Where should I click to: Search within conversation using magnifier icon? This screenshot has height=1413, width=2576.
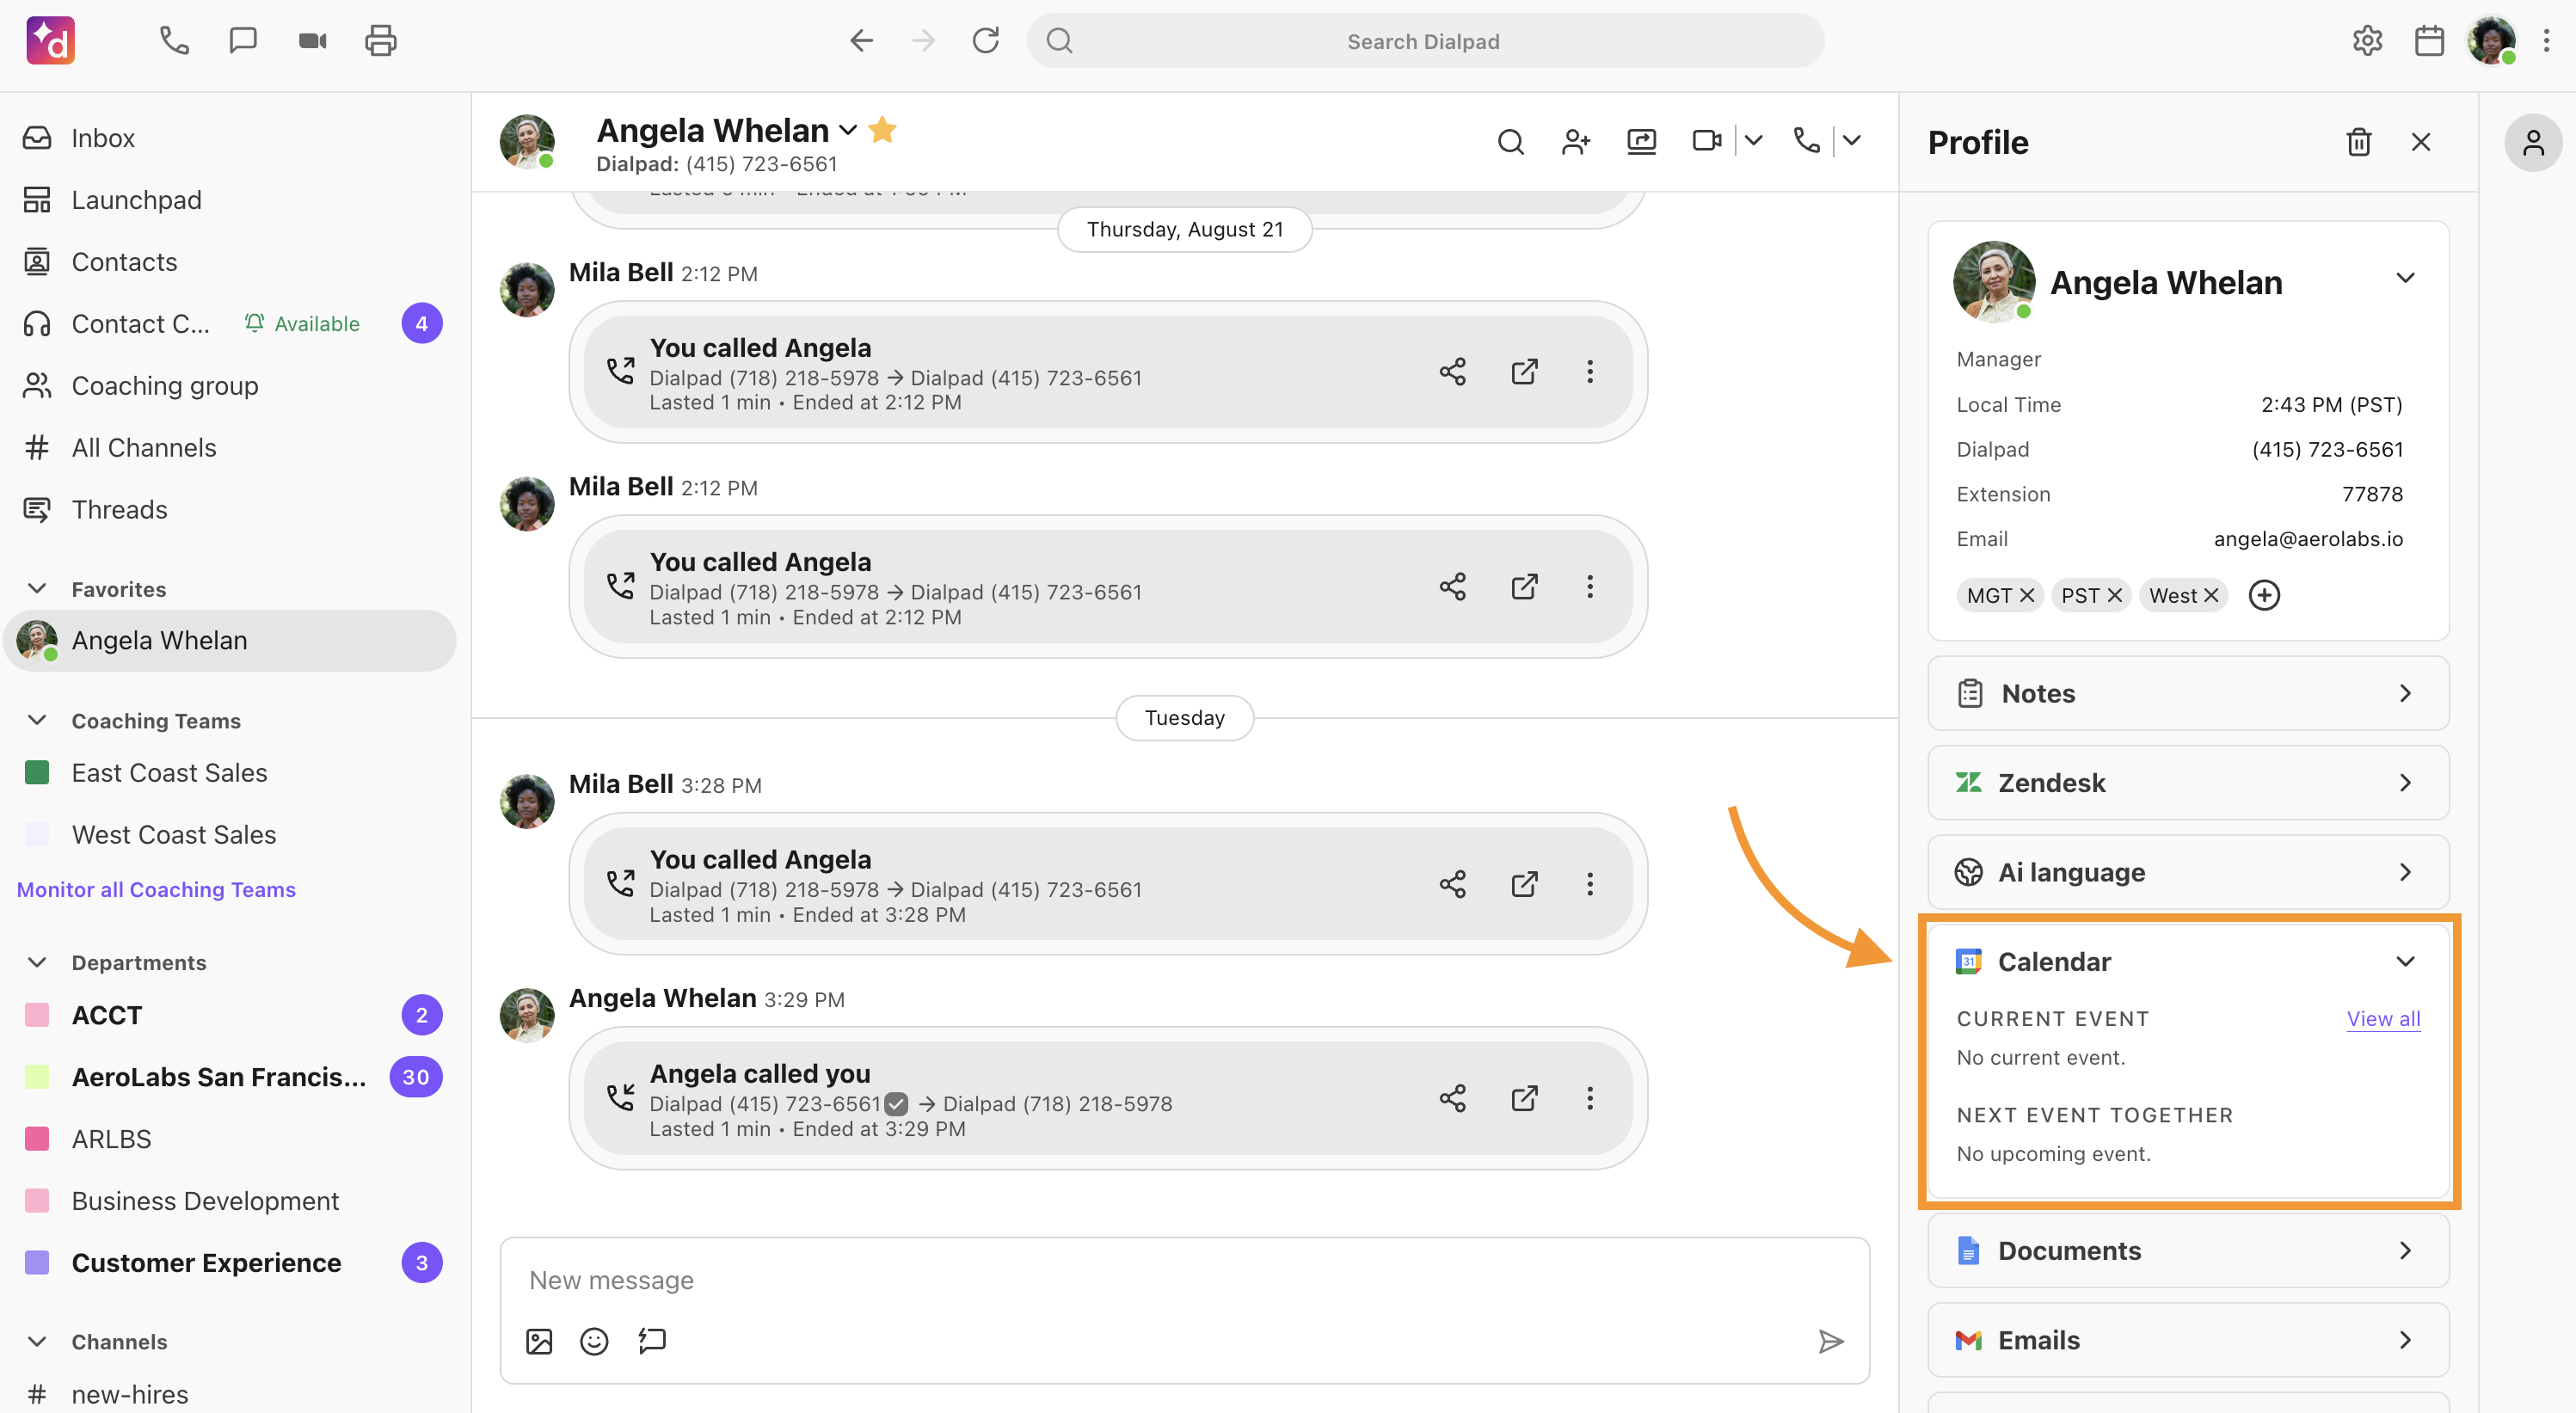coord(1511,142)
